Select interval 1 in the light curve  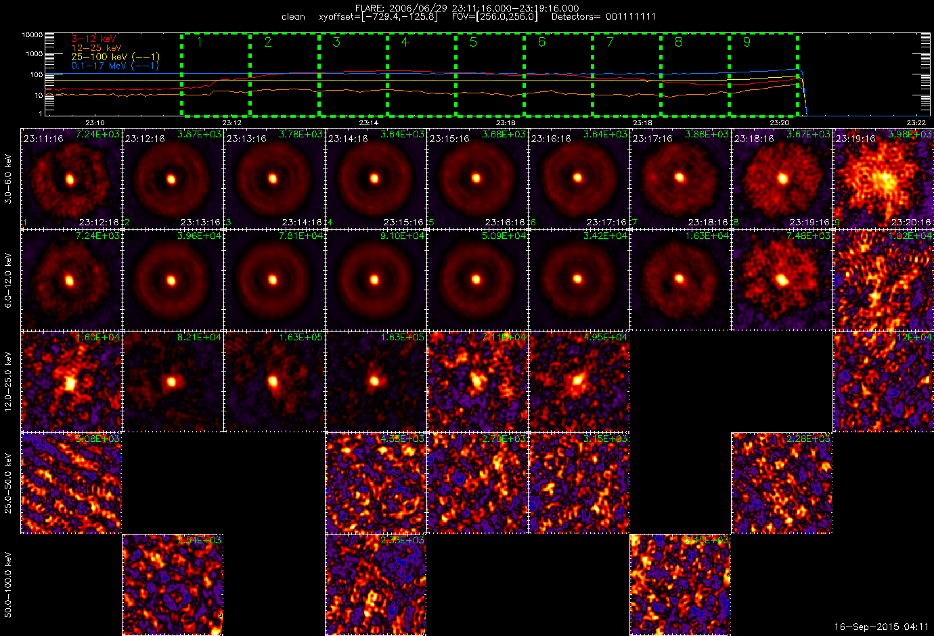[216, 74]
